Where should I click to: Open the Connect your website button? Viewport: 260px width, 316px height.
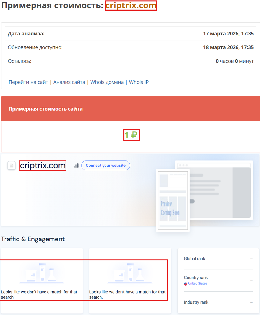point(106,165)
